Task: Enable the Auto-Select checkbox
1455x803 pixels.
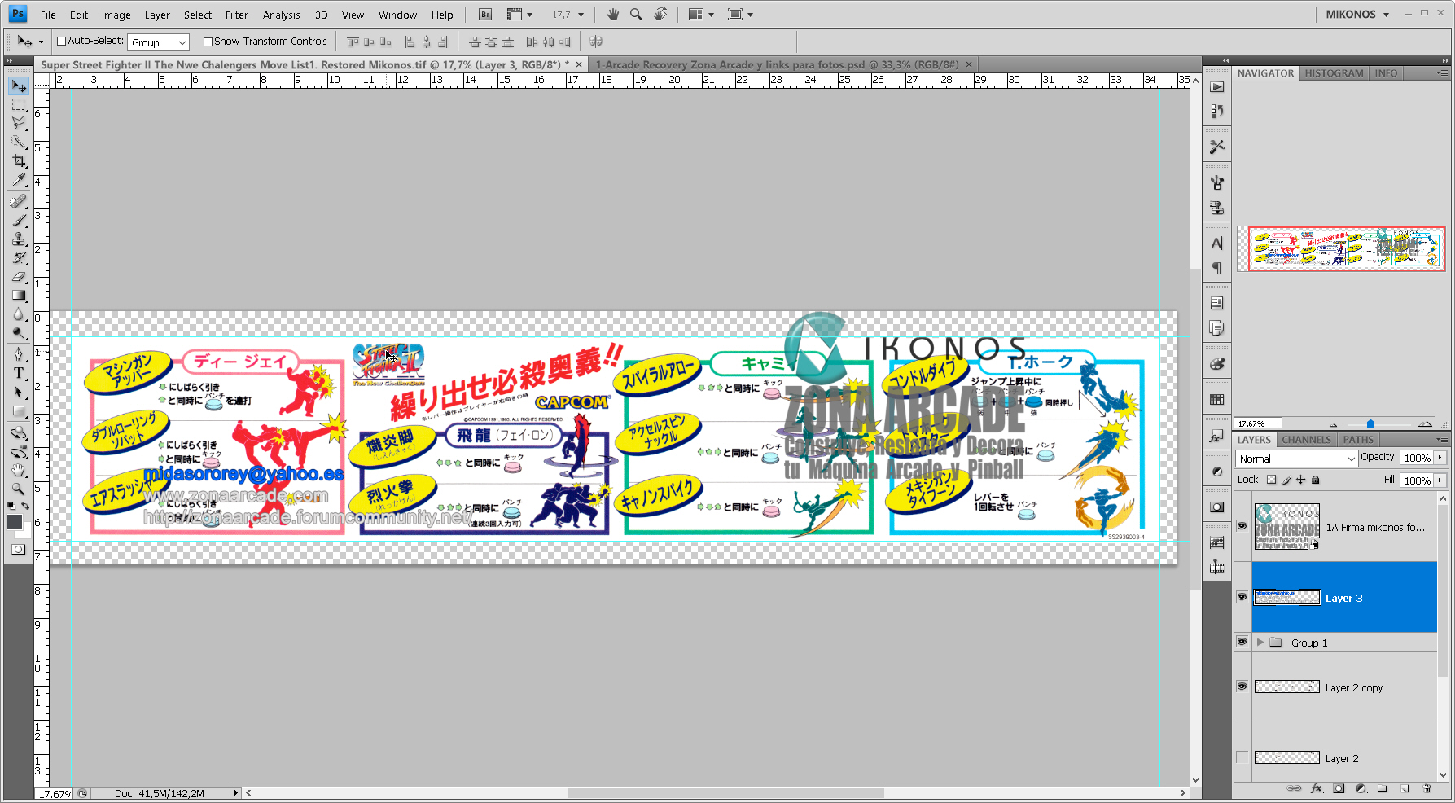Action: pos(59,41)
